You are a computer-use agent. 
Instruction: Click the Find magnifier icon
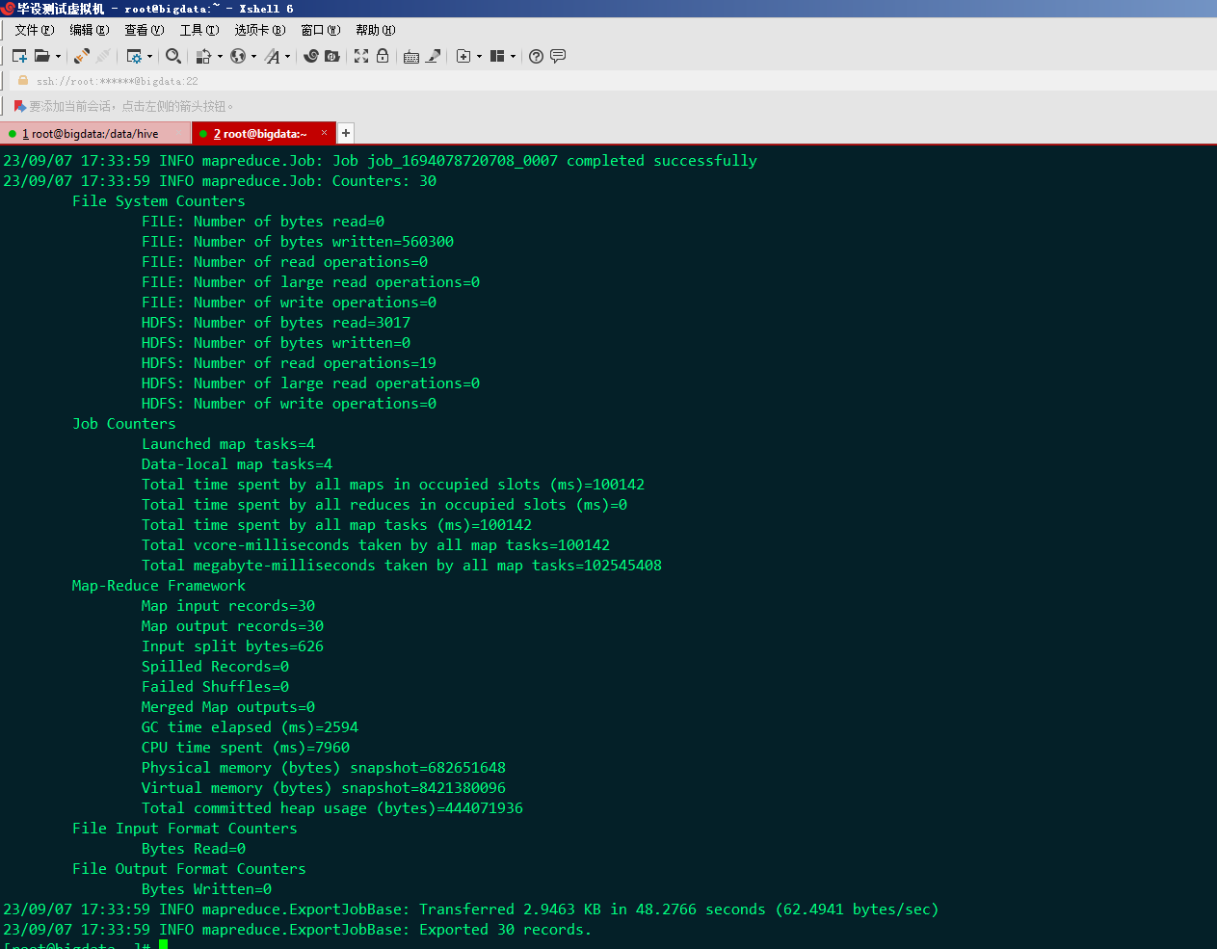tap(173, 56)
